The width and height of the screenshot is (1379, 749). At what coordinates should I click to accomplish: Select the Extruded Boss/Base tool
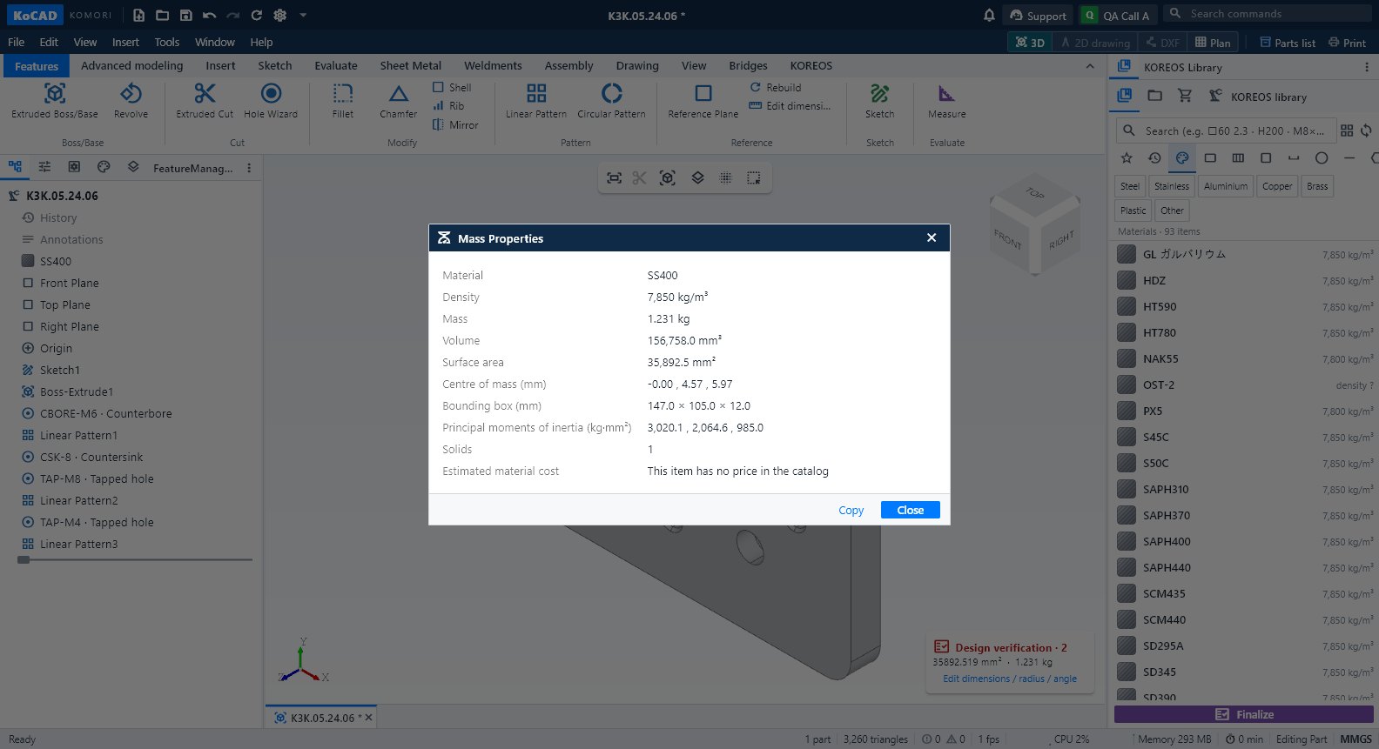click(x=55, y=100)
